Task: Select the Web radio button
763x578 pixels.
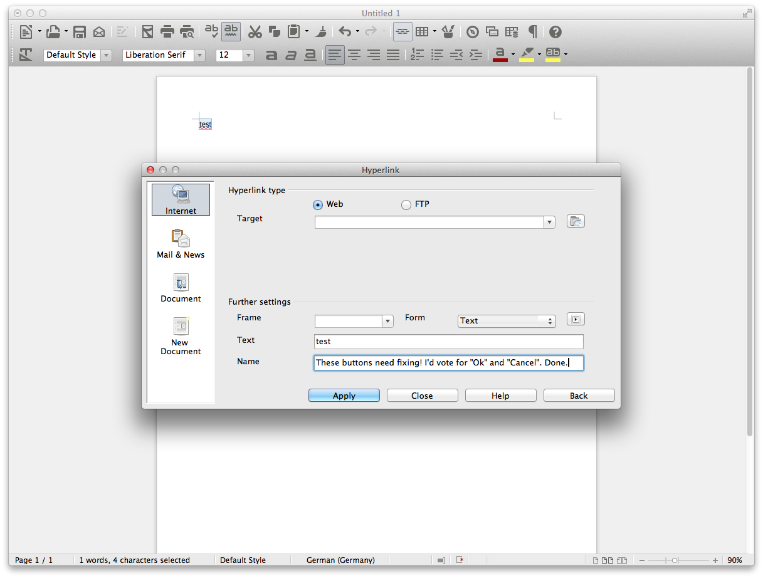Action: 318,204
